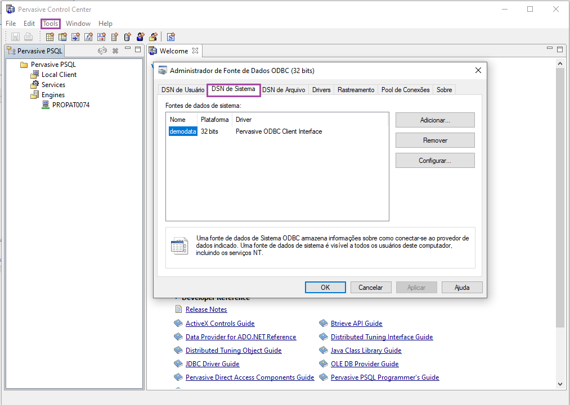Screen dimensions: 570x405
Task: Click the delete X icon in Pervasive PSQL panel
Action: pyautogui.click(x=115, y=51)
